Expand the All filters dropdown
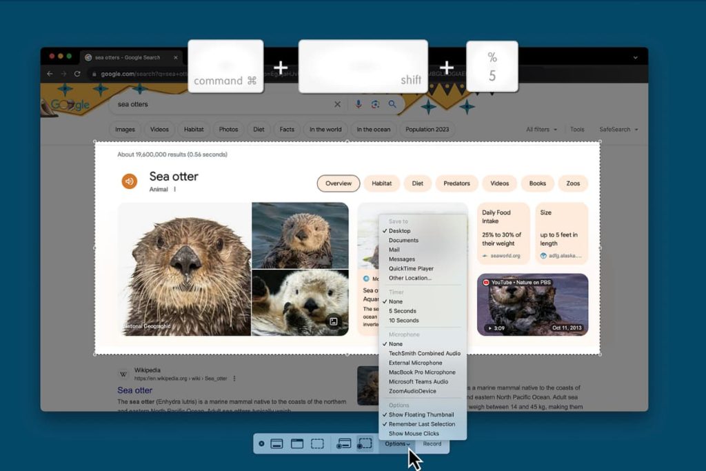Image resolution: width=706 pixels, height=471 pixels. (542, 129)
